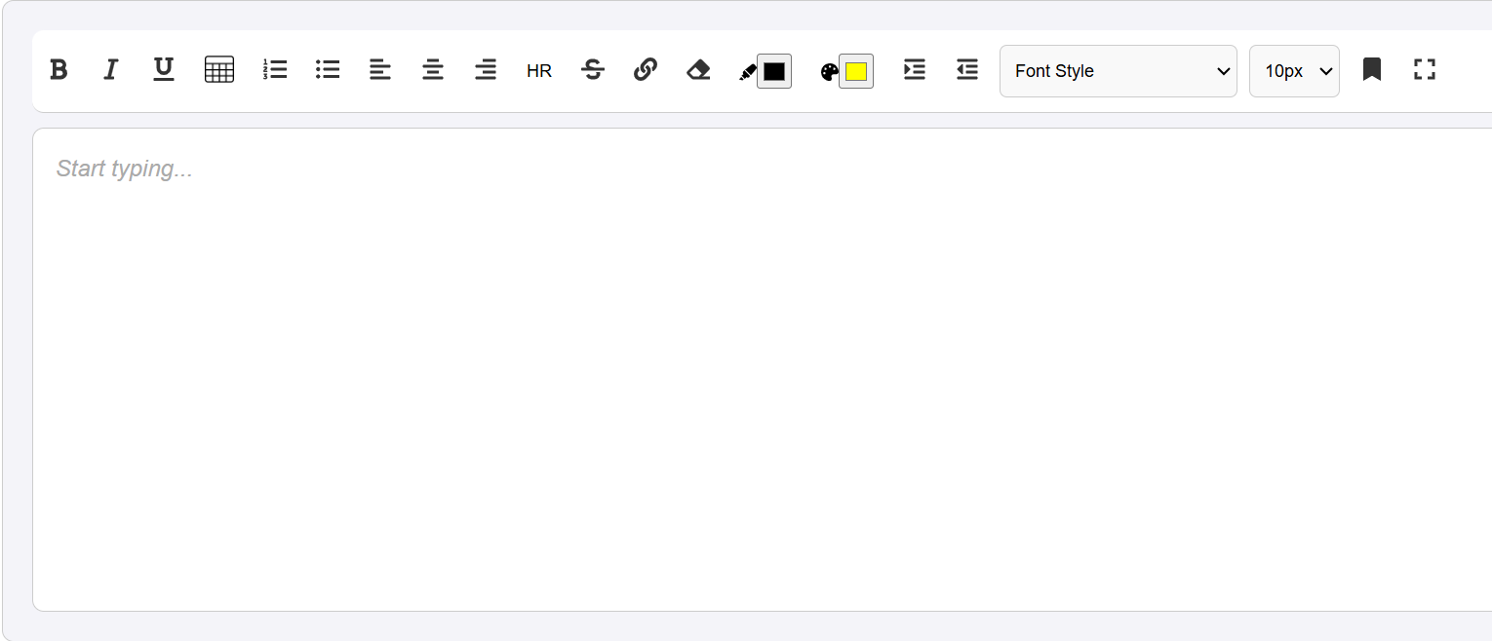Create a numbered ordered list
1492x641 pixels.
click(x=275, y=70)
